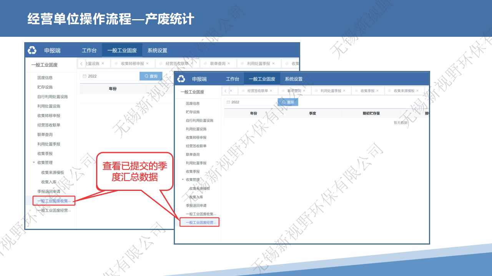Viewport: 492px width, 276px height.
Task: Close the 利用处置季报 tab in the front window
Action: tap(344, 91)
